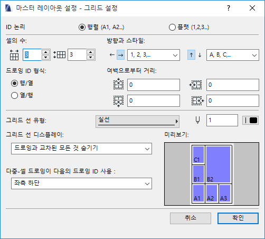Viewport: 265px width, 239px height.
Task: Expand the 드로잉과 교차된 모든 것 숨기기 dropdown
Action: (81, 149)
